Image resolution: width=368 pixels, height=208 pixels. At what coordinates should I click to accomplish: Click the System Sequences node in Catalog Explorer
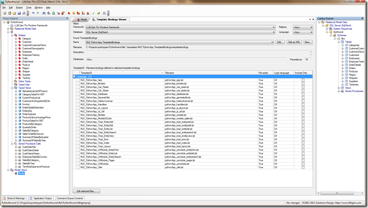pyautogui.click(x=343, y=29)
